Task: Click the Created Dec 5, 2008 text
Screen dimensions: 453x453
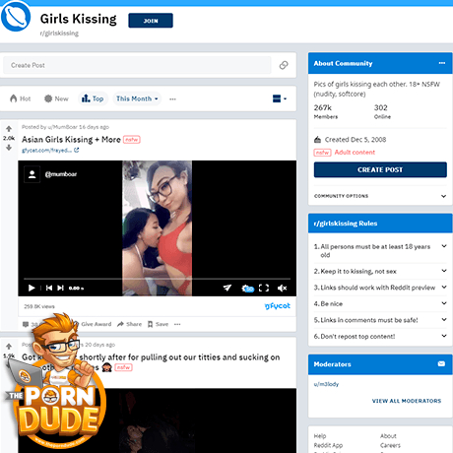Action: click(x=356, y=140)
